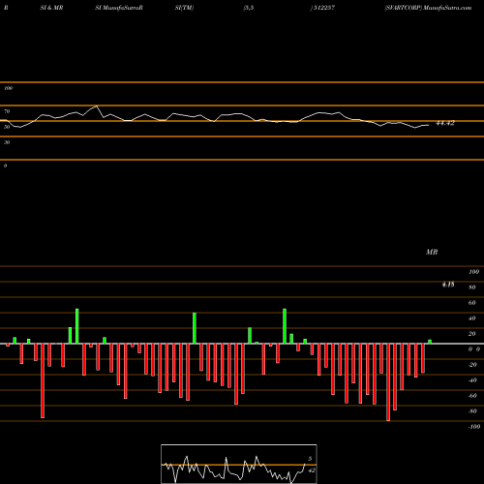Click the -80 label on the MR scale

point(472,411)
